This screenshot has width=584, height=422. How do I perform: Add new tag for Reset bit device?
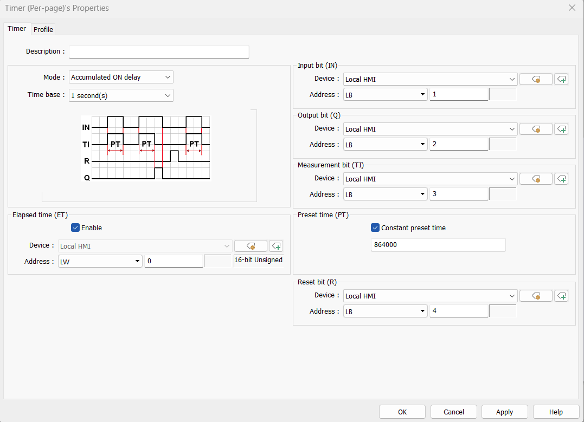pyautogui.click(x=561, y=296)
